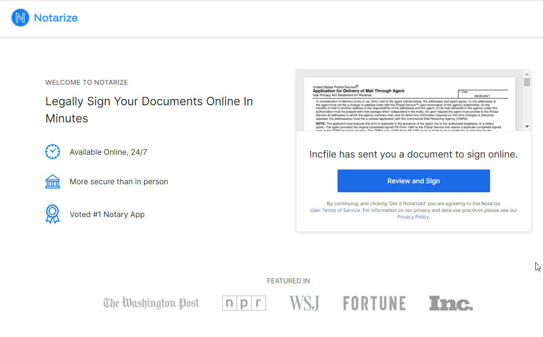This screenshot has width=543, height=337.
Task: Select the Inc. magazine logo
Action: (451, 303)
